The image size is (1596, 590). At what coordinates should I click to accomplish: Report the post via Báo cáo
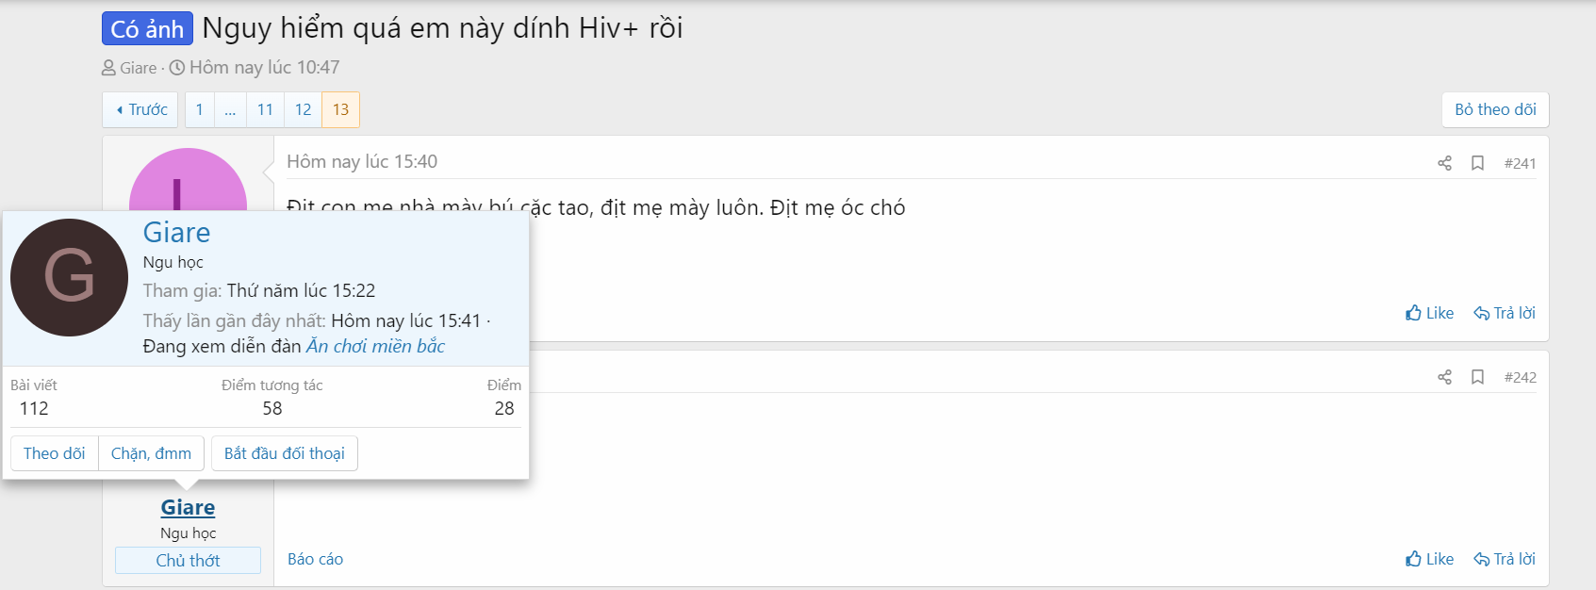[x=315, y=559]
